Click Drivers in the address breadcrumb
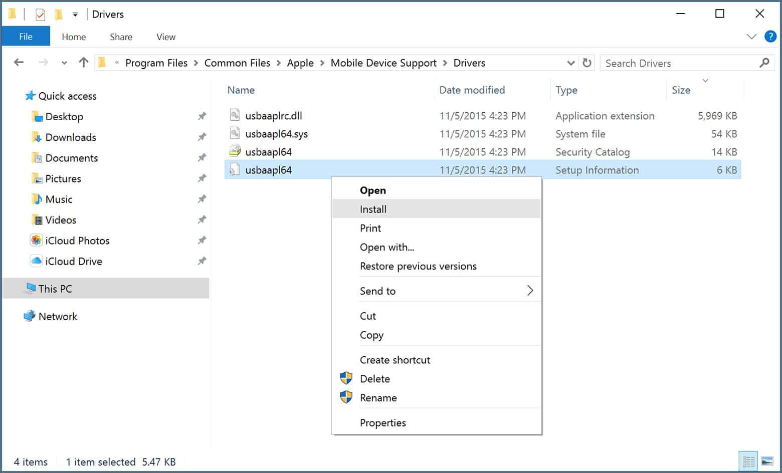 tap(469, 63)
